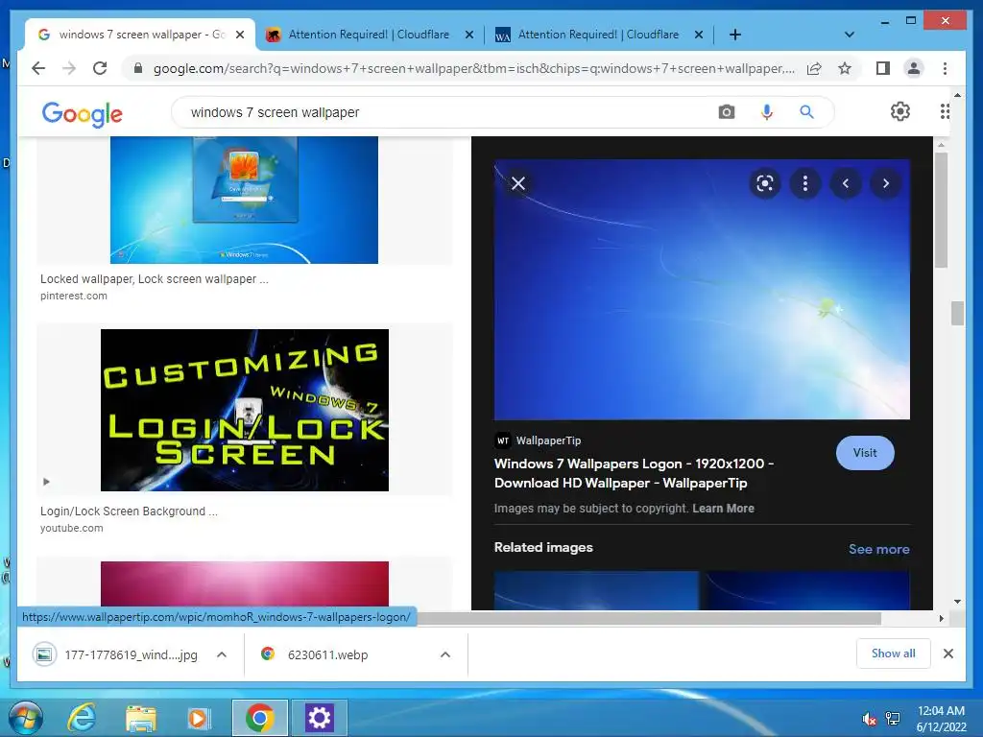Close the image preview panel
This screenshot has width=983, height=737.
tap(517, 183)
